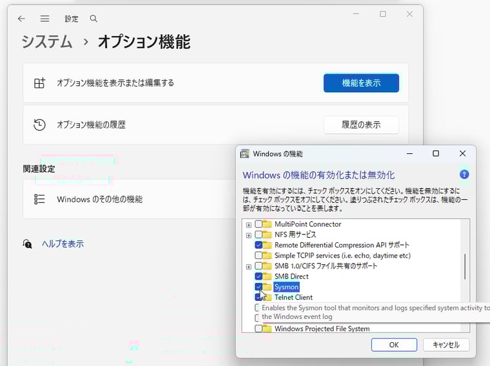Toggle the MultiPoint Connector checkbox
The height and width of the screenshot is (366, 490).
[259, 224]
